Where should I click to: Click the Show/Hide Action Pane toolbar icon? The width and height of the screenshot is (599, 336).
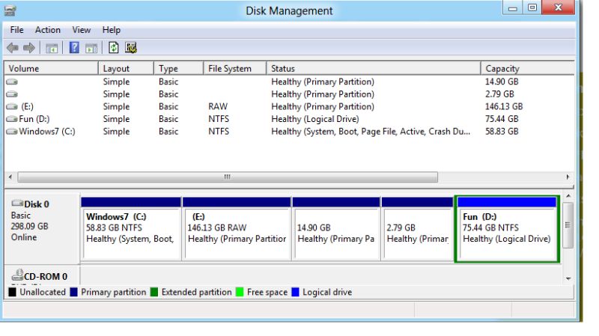pyautogui.click(x=91, y=48)
